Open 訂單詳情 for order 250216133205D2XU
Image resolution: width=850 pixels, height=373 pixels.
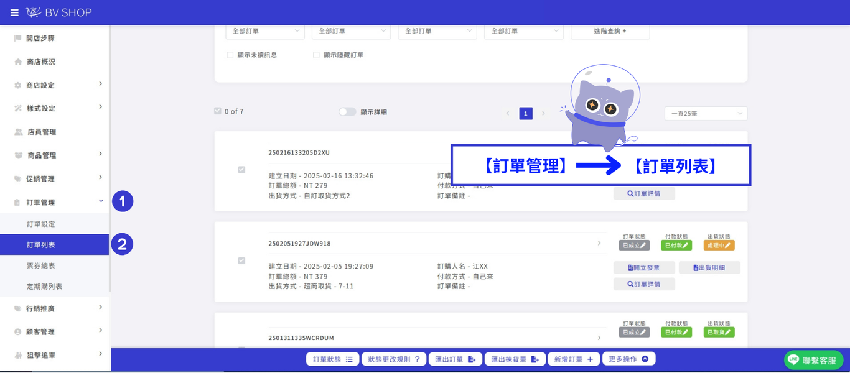click(644, 194)
